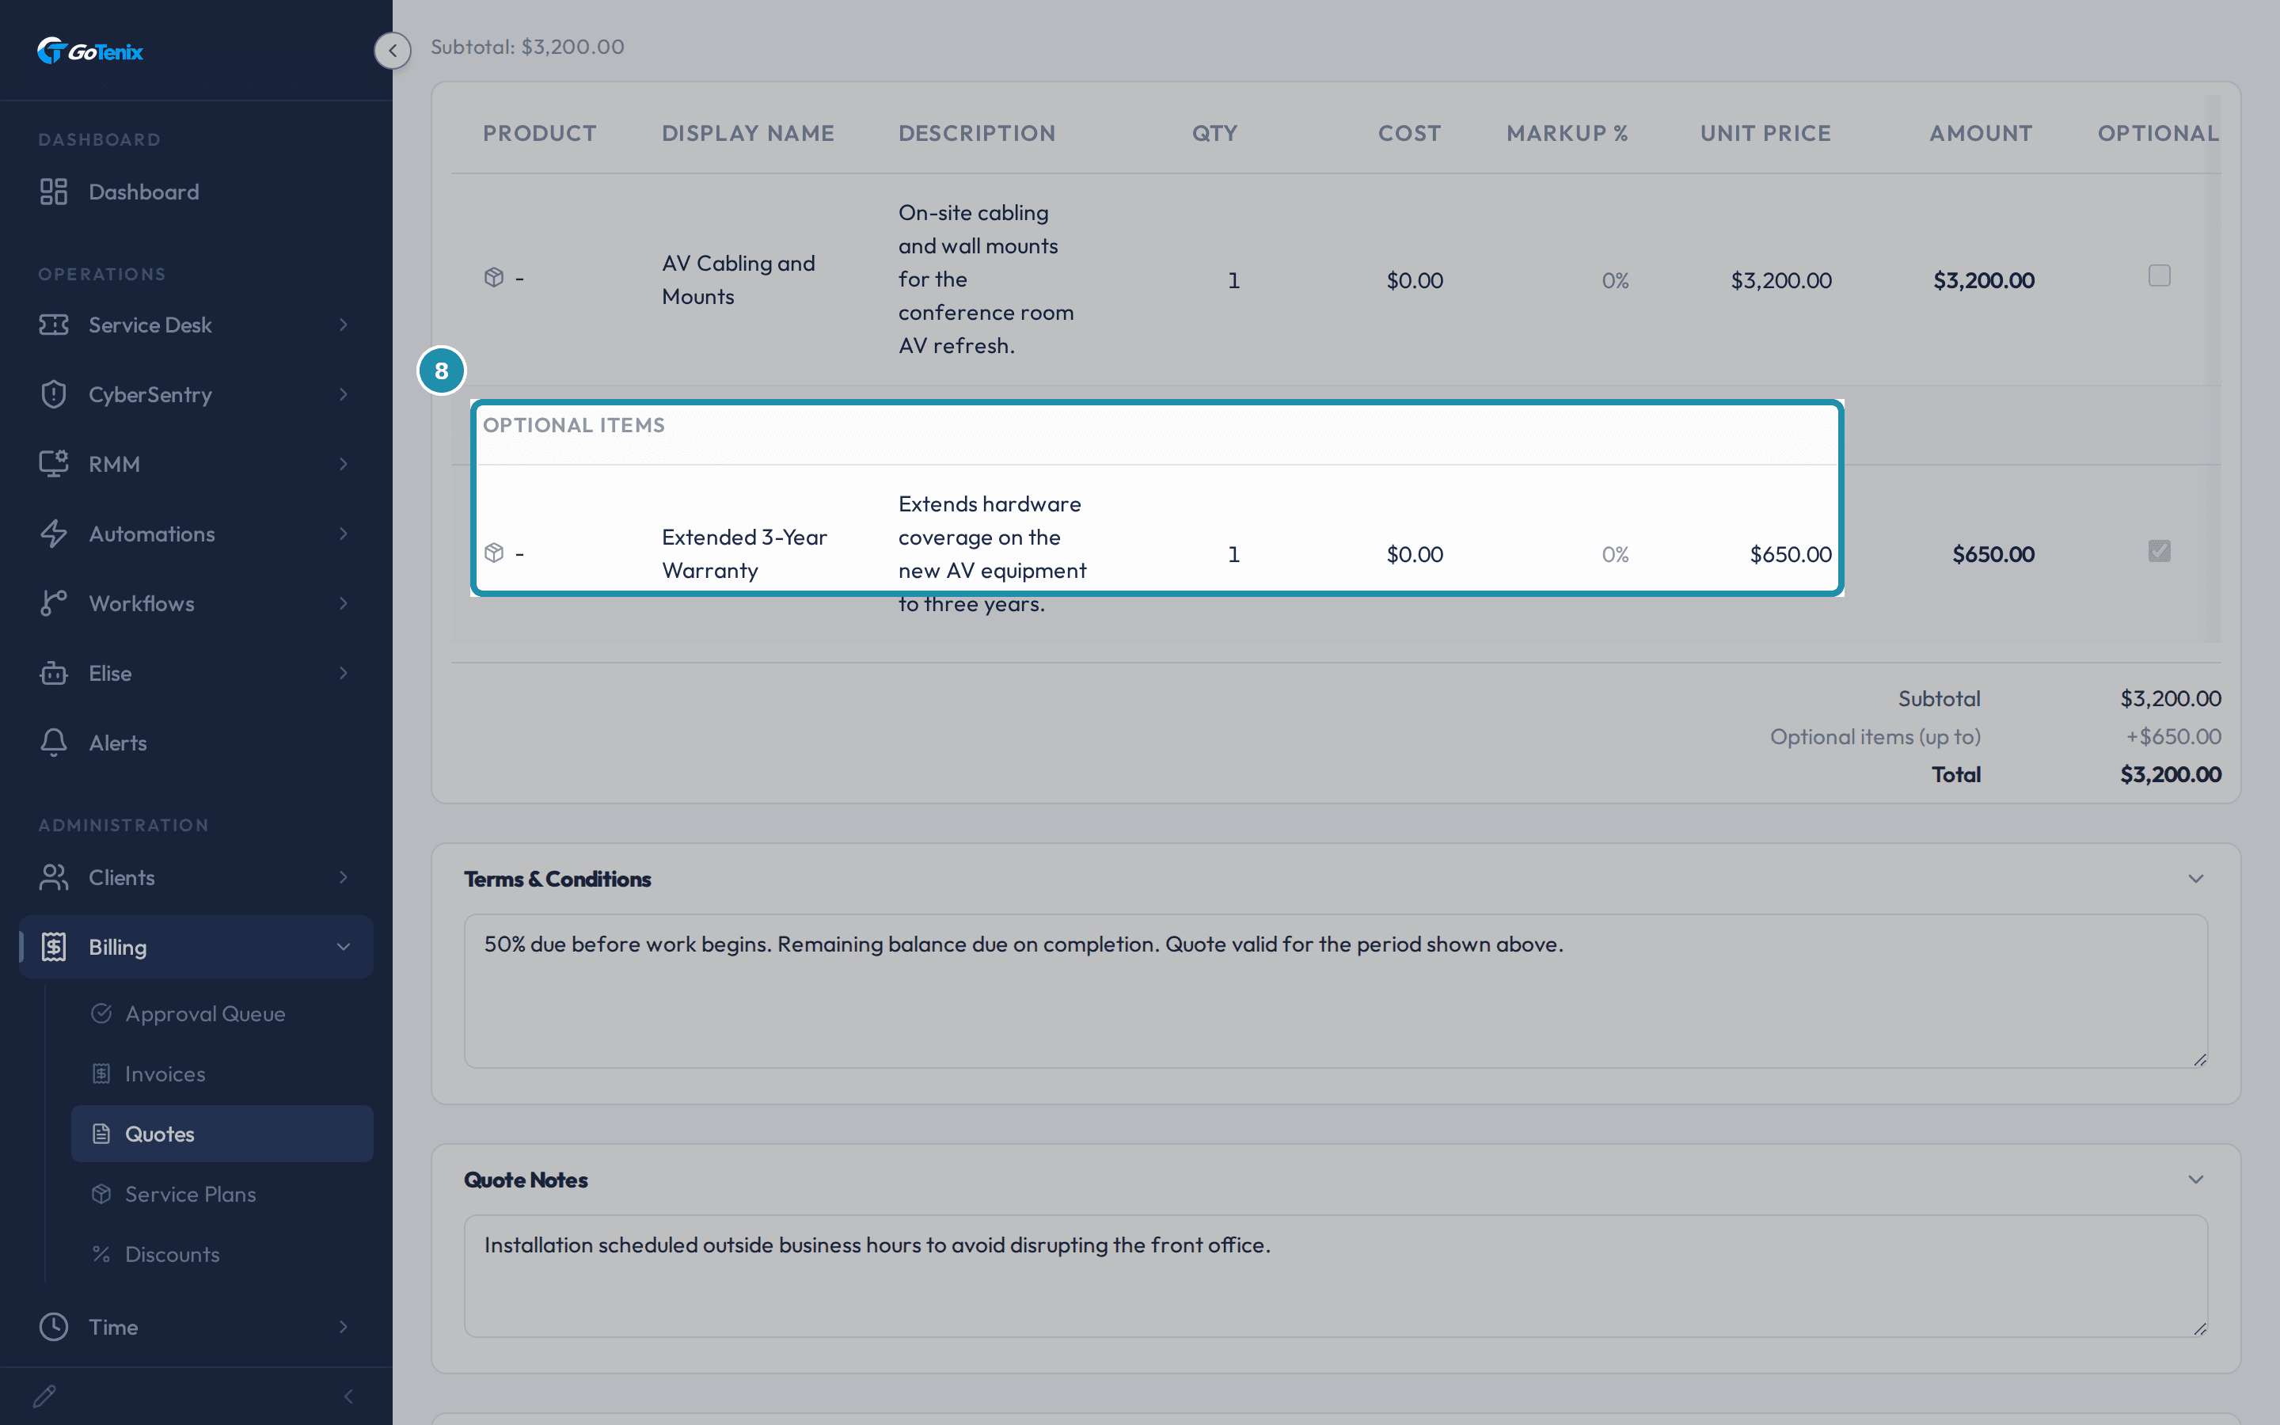Open Dashboard grid icon
The height and width of the screenshot is (1425, 2280).
(54, 192)
